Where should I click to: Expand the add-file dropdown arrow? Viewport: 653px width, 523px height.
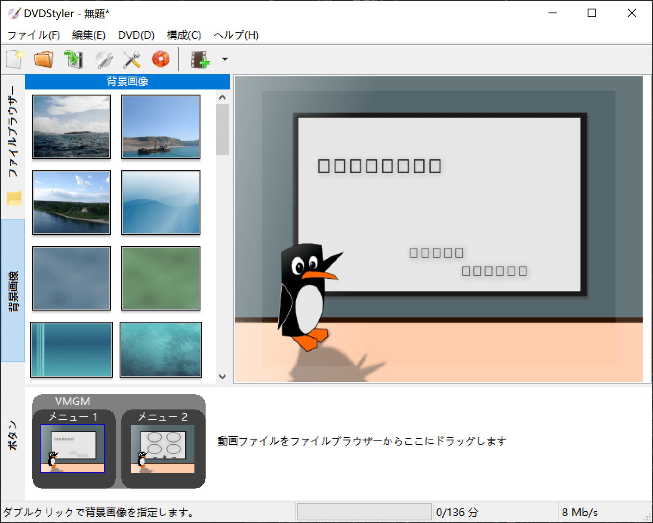[x=225, y=59]
